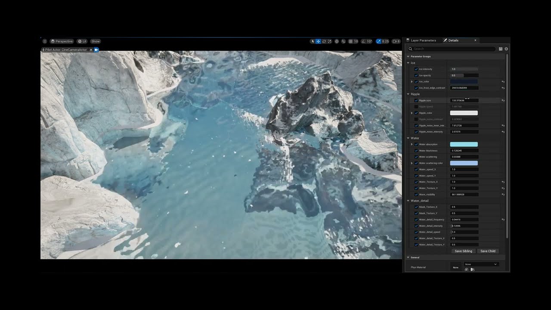The image size is (551, 310).
Task: Activate the rotate gizmo tool
Action: (x=324, y=41)
